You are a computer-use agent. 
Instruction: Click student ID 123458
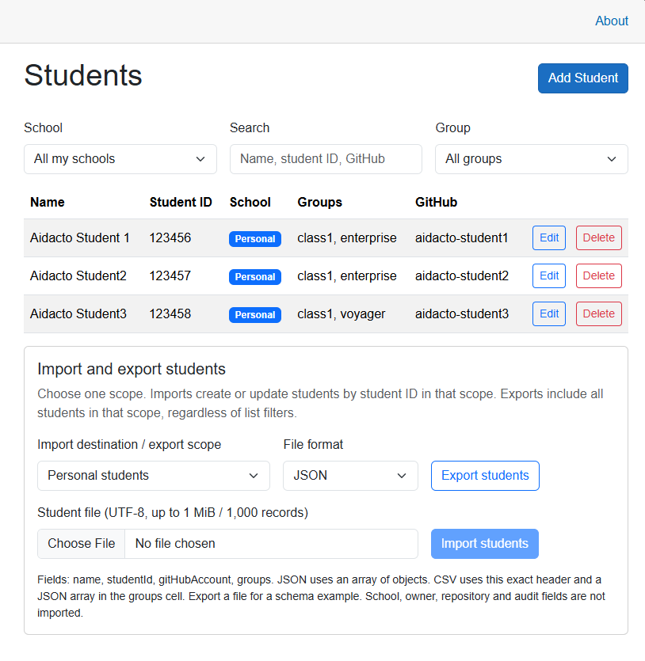point(170,313)
